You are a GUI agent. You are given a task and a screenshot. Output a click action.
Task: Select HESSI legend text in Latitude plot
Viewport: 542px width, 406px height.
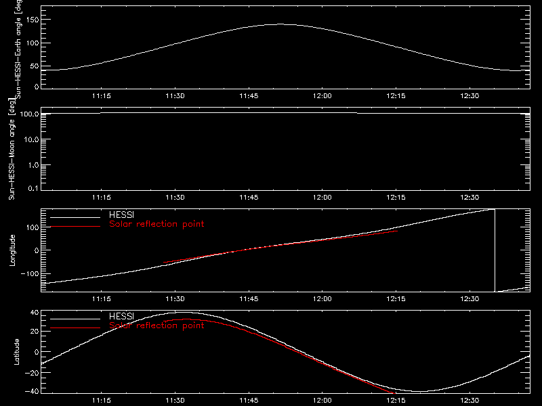tap(121, 316)
